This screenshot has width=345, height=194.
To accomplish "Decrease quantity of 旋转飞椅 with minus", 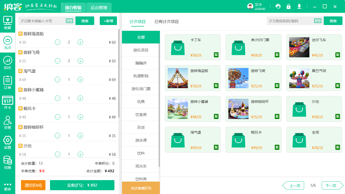I will 58,61.
